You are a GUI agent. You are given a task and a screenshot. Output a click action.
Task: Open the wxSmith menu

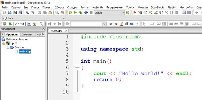coord(97,8)
